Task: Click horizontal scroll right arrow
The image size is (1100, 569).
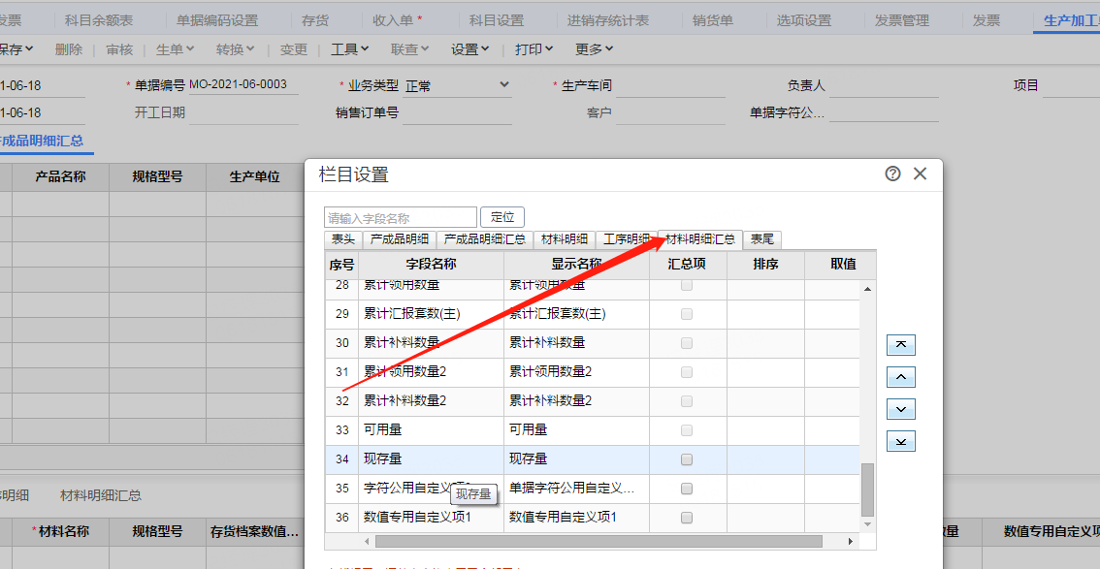Action: 851,542
